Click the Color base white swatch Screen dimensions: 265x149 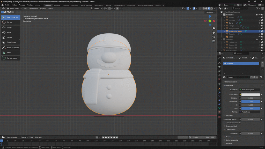(x=251, y=95)
